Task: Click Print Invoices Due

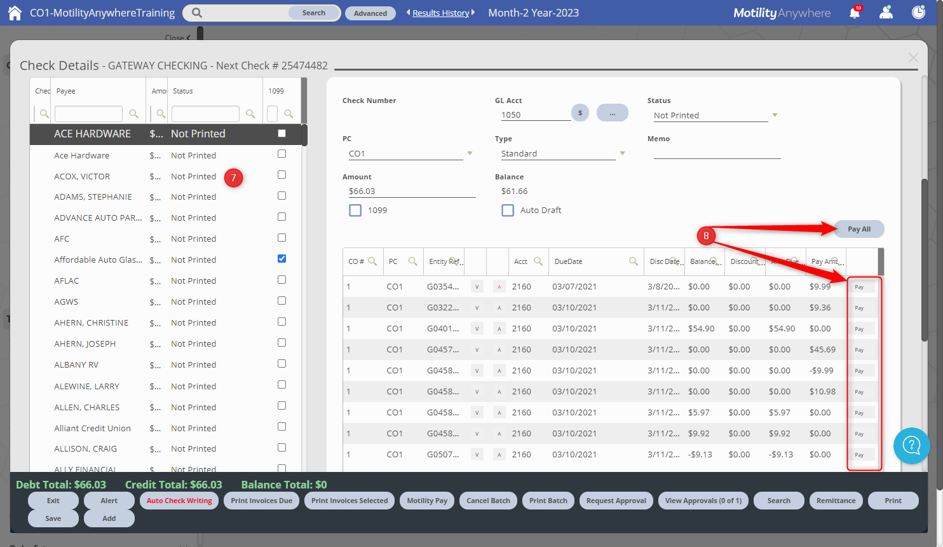Action: (262, 501)
